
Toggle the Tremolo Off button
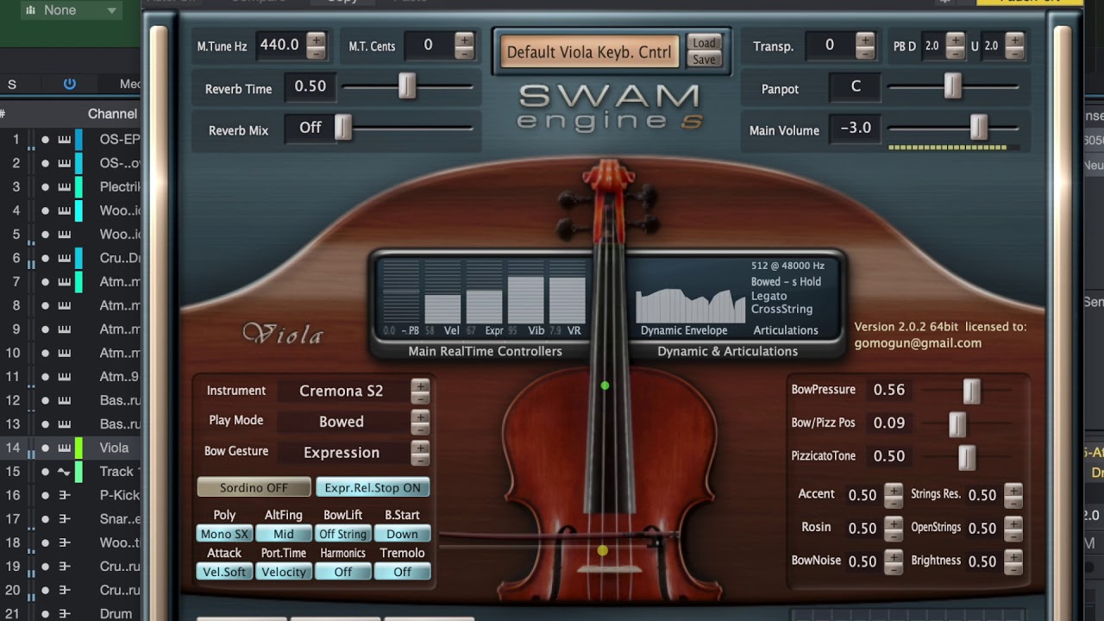[402, 572]
